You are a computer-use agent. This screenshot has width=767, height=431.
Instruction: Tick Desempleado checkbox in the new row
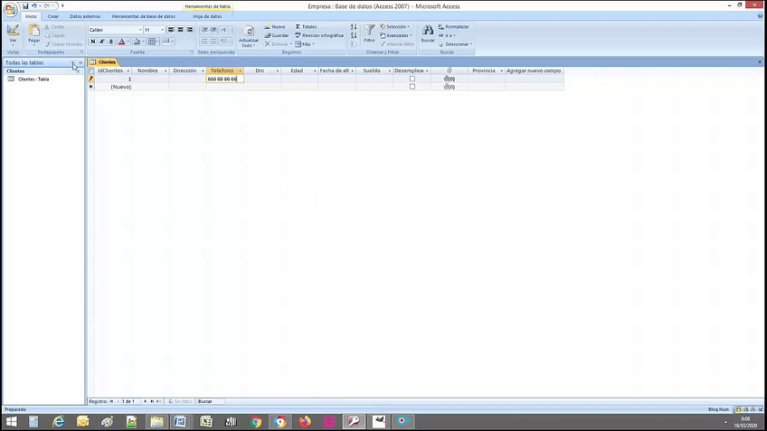pos(412,87)
